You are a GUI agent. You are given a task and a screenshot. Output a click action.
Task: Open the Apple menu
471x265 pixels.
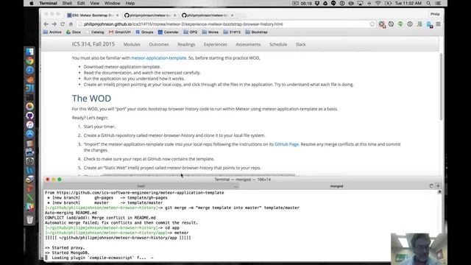click(32, 3)
